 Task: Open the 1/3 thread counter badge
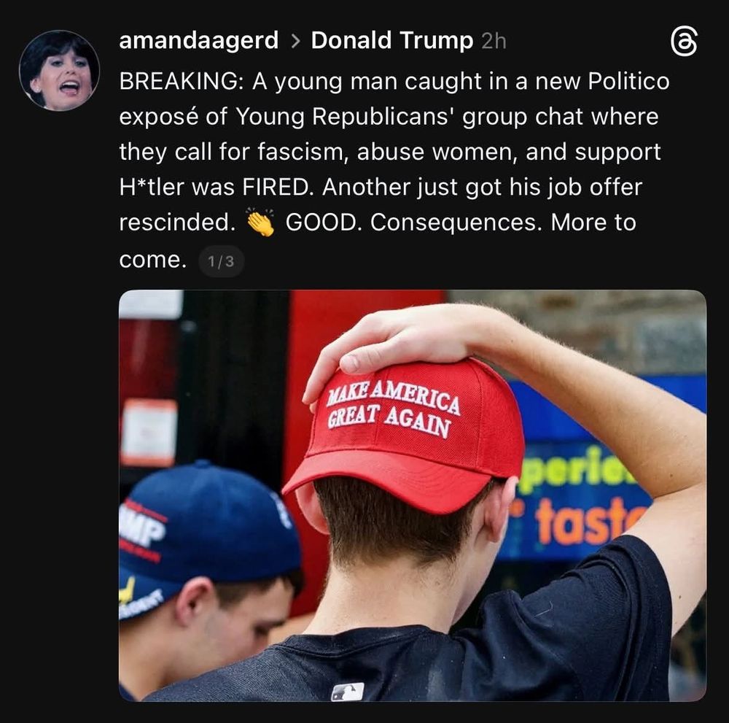click(222, 261)
